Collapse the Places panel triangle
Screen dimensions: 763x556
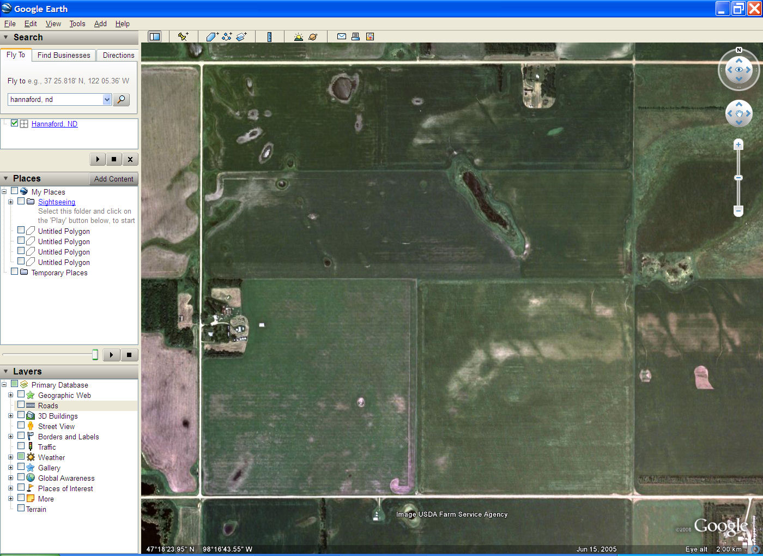[6, 178]
